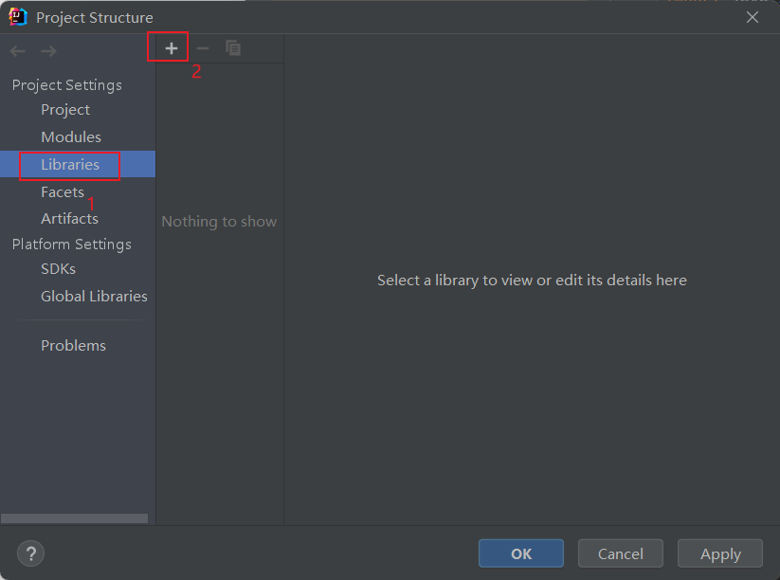Confirm changes with the OK button
Viewport: 780px width, 580px height.
[x=520, y=553]
